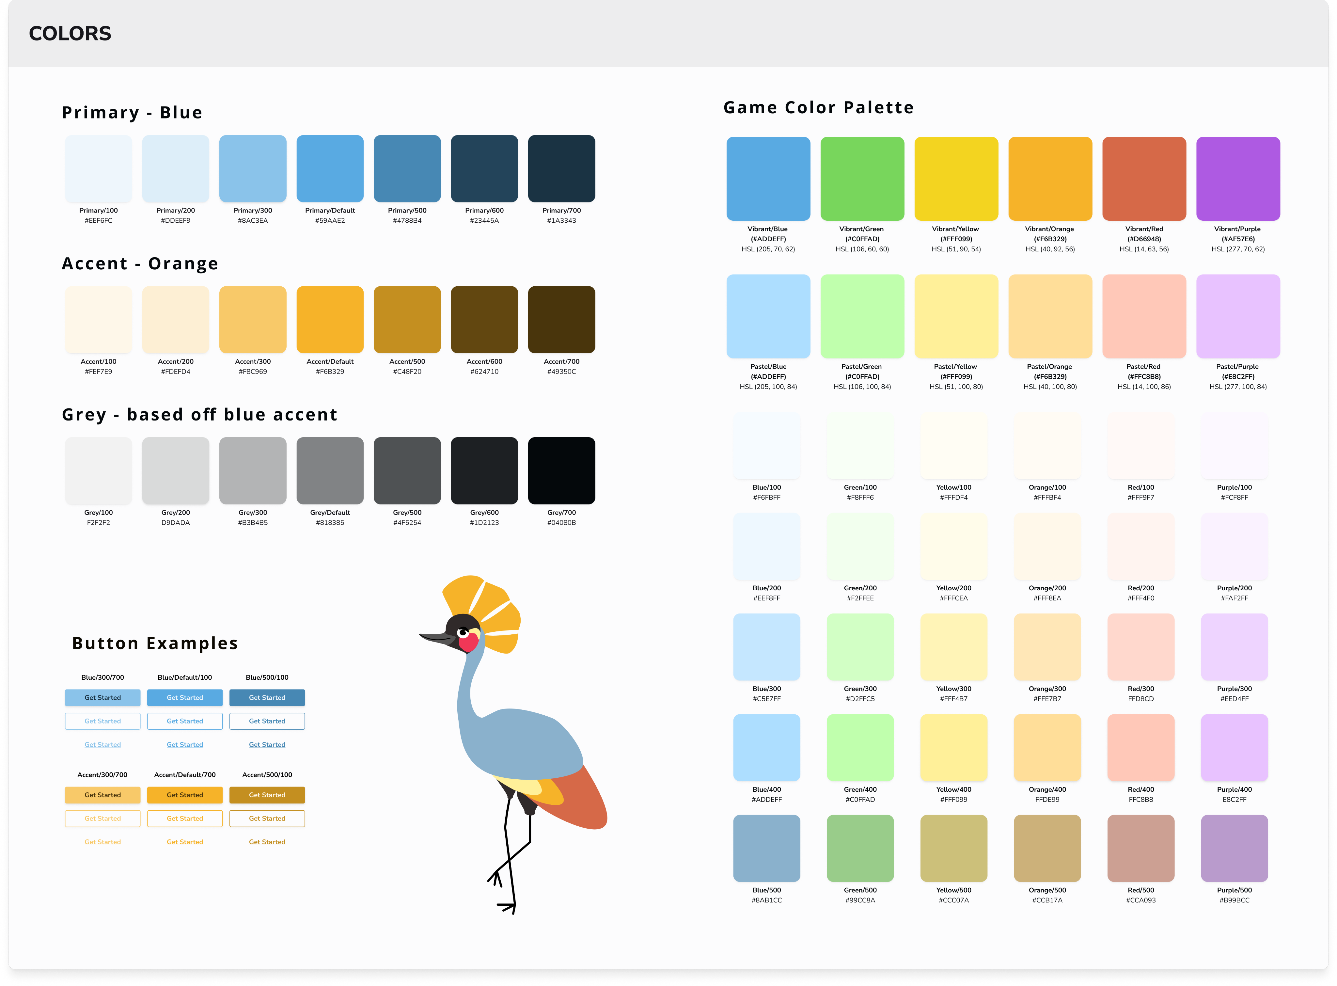
Task: Click filled Get Started button under Blue/500/100
Action: (267, 698)
